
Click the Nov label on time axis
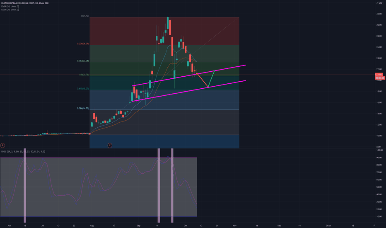(x=234, y=226)
